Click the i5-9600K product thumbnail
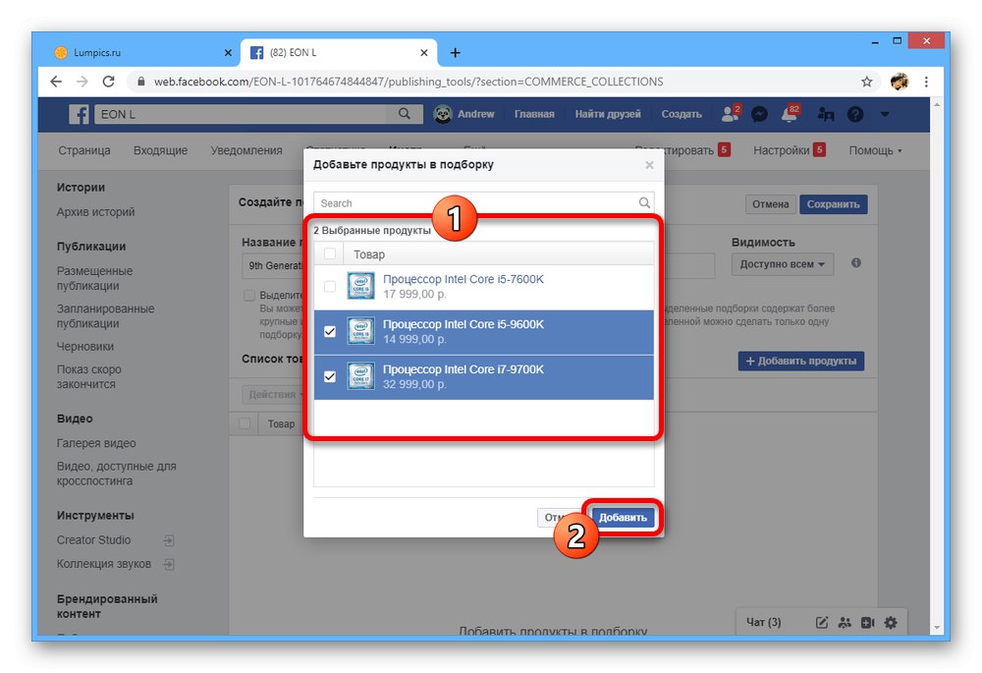The width and height of the screenshot is (982, 673). pos(360,331)
